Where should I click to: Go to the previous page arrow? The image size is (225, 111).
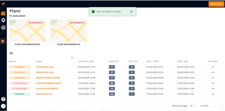click(215, 106)
